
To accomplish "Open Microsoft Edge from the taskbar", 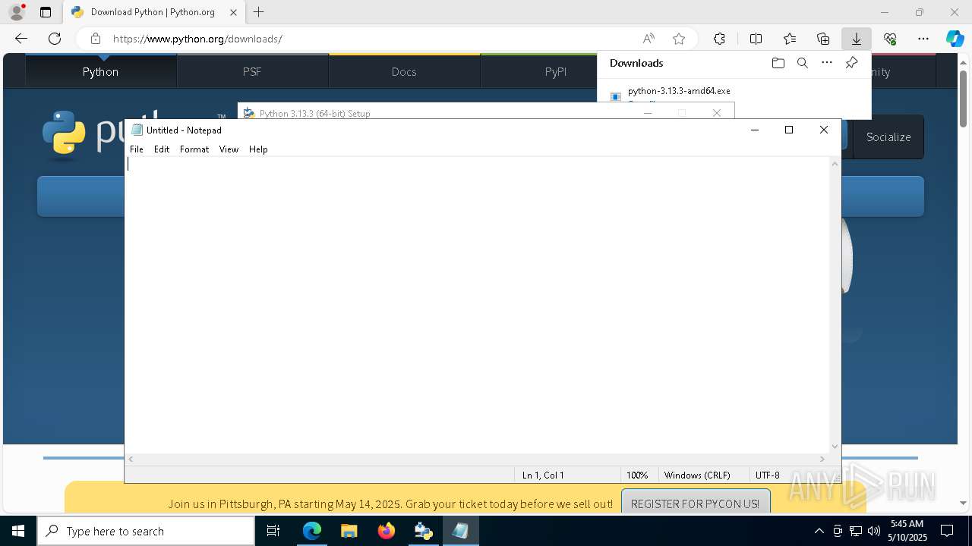I will pyautogui.click(x=312, y=531).
